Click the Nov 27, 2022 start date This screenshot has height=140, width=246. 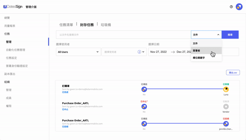click(158, 52)
